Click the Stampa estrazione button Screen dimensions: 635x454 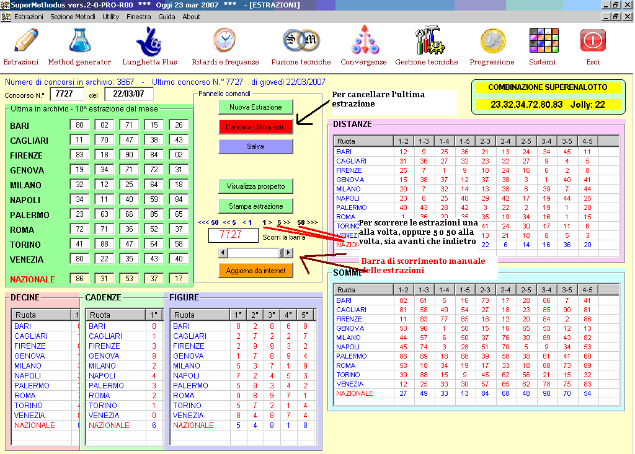coord(255,206)
